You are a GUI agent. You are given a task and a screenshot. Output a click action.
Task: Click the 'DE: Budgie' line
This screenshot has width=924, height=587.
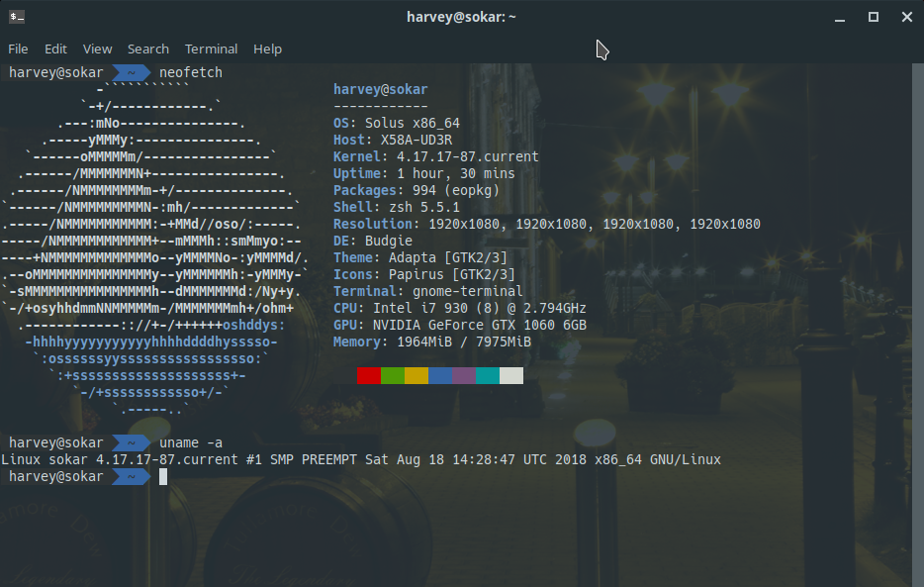(x=372, y=242)
